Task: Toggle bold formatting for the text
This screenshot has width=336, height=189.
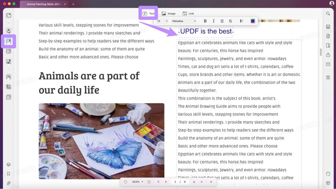Action: coord(205,21)
